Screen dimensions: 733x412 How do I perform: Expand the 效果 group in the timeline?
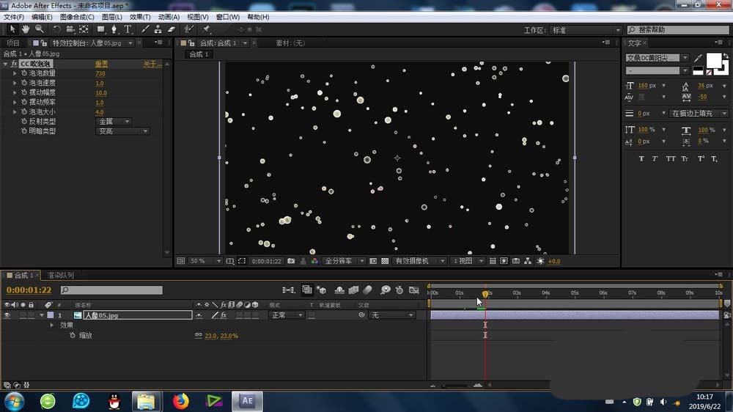[52, 325]
